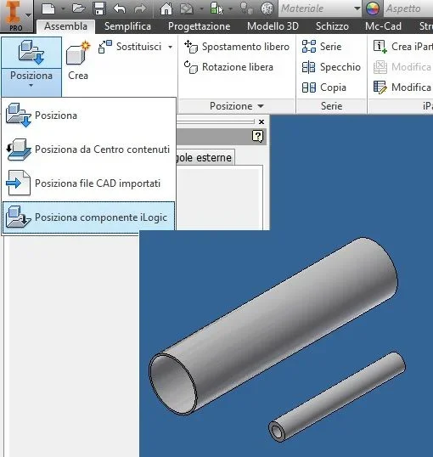This screenshot has height=457, width=433.
Task: Click the return/update icon next to Home
Action: 187,8
